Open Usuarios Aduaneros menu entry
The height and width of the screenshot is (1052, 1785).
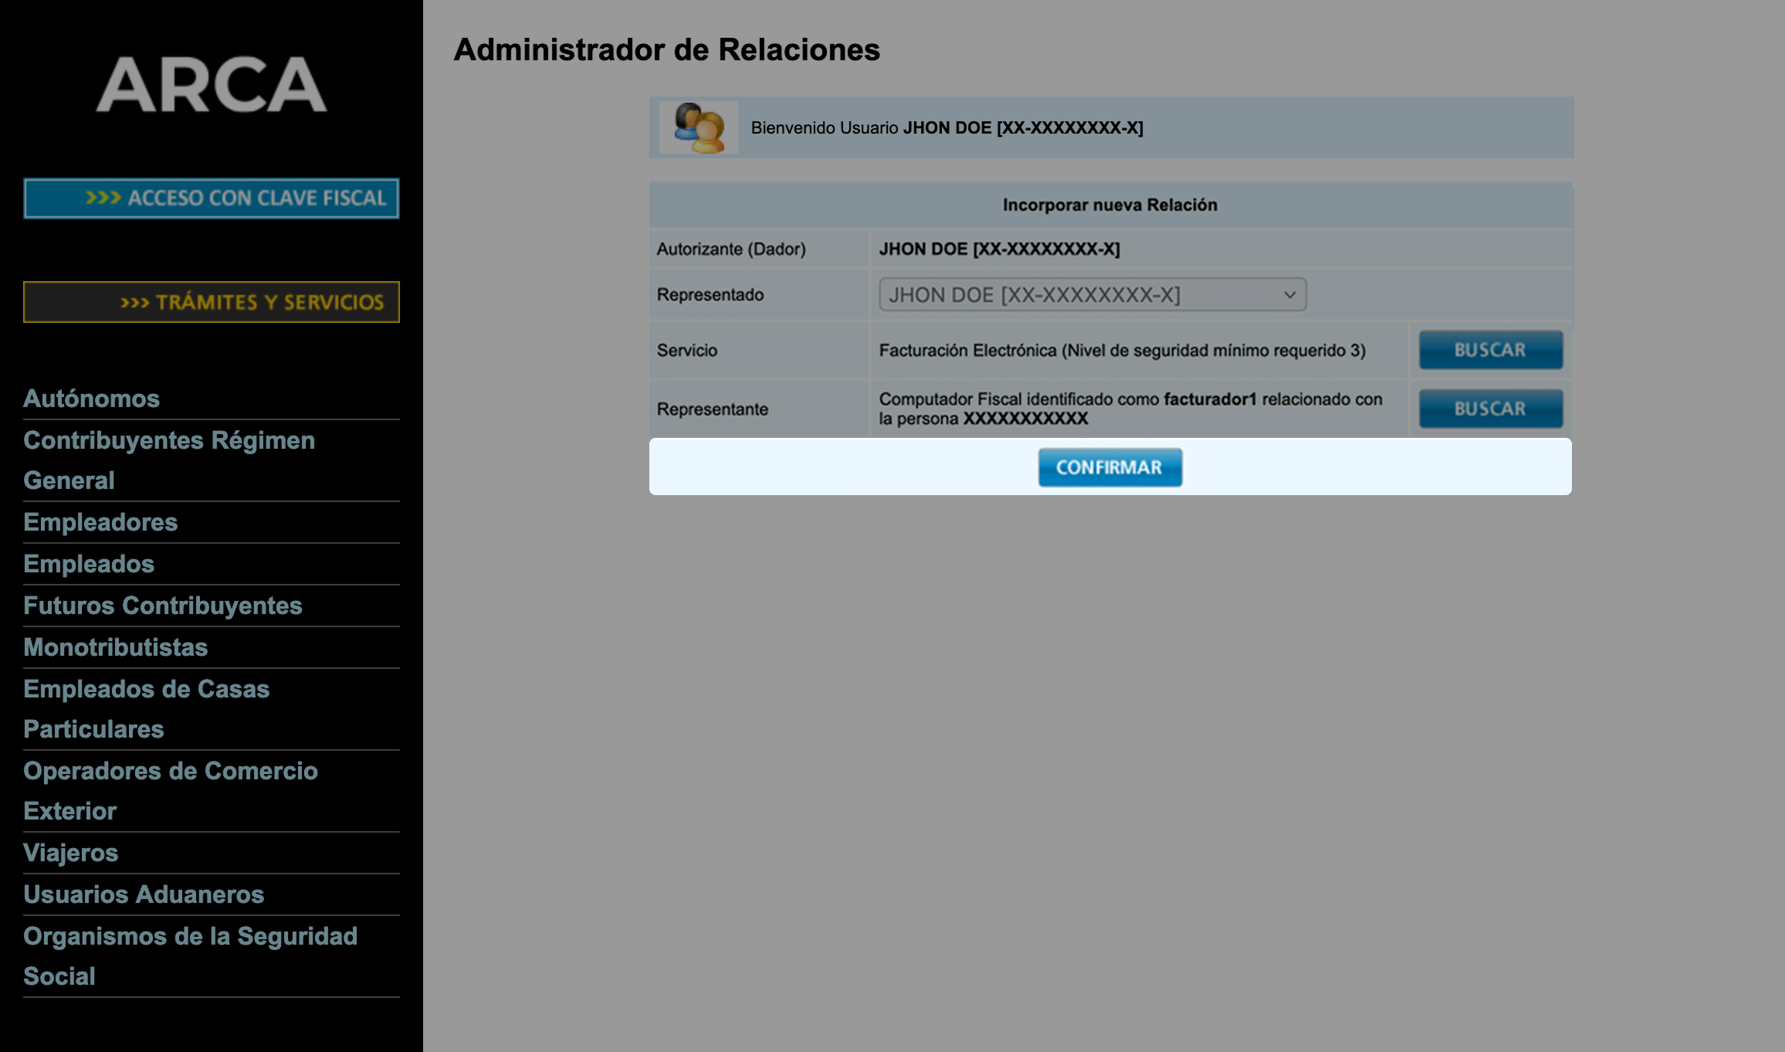[144, 894]
